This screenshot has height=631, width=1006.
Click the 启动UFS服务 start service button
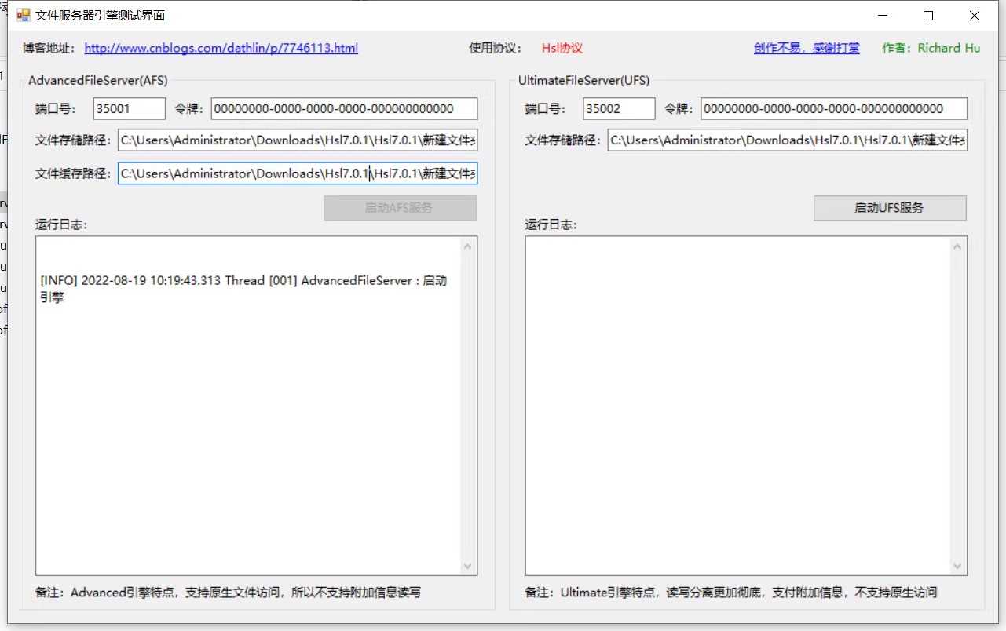[889, 208]
